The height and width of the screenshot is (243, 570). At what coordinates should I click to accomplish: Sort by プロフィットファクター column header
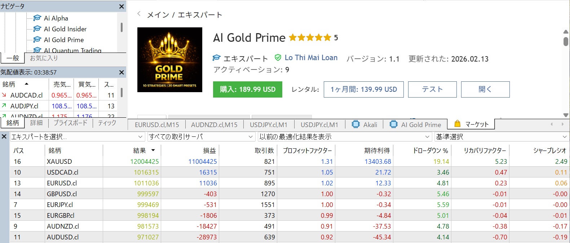click(x=306, y=150)
